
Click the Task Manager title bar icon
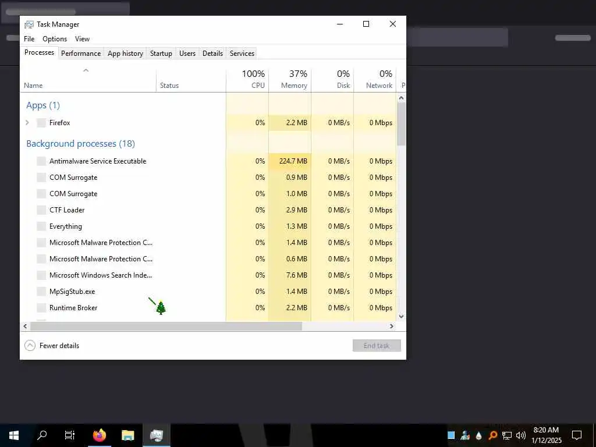pos(29,24)
